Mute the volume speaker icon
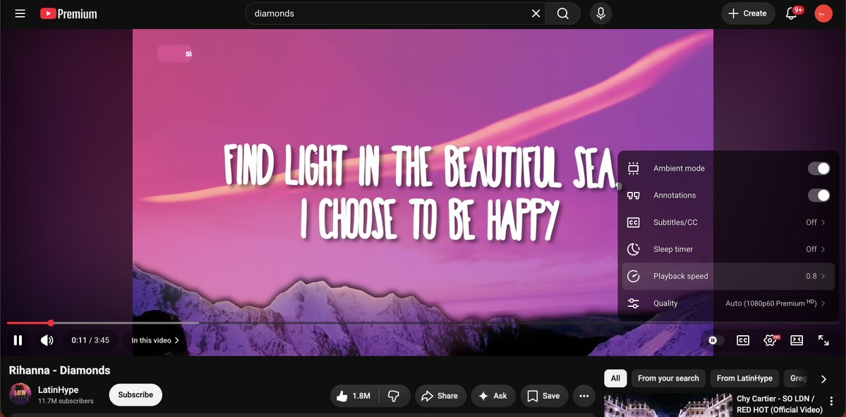 47,340
